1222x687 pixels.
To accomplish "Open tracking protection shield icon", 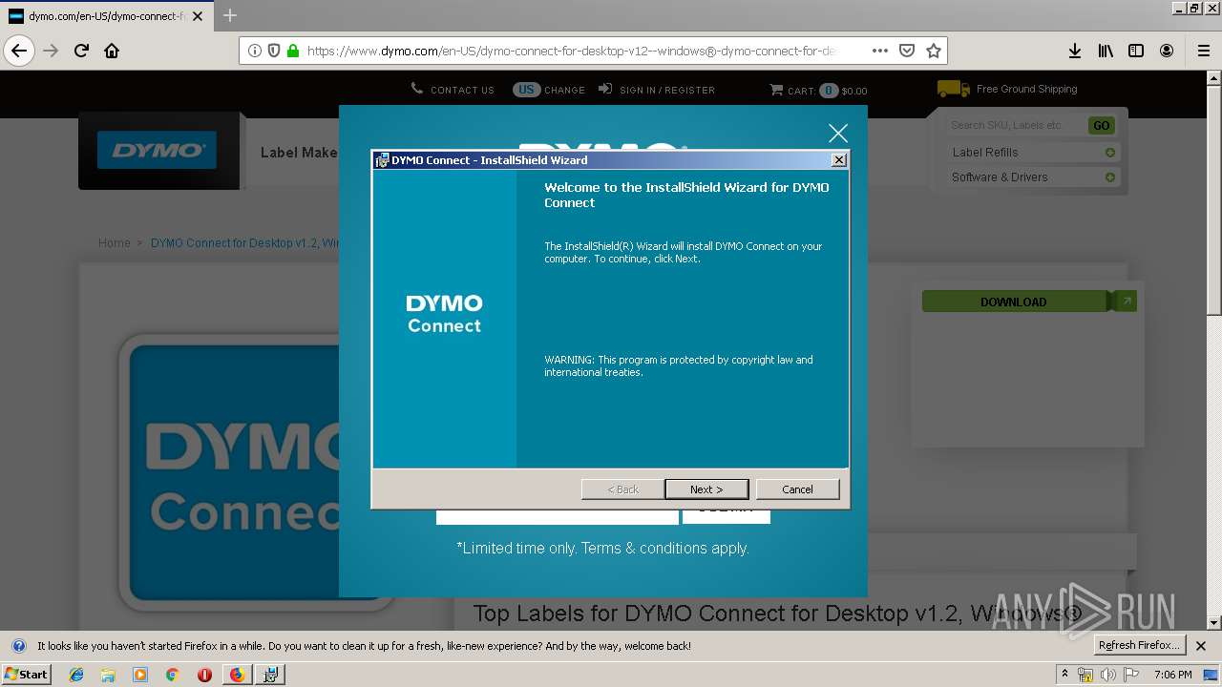I will (274, 51).
